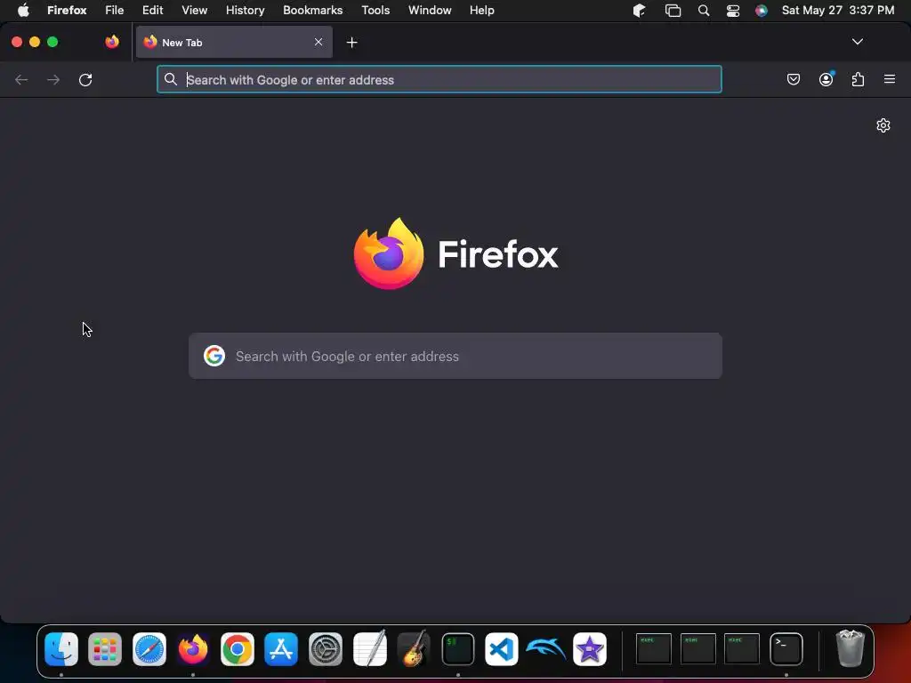Open the File menu
The width and height of the screenshot is (911, 683).
[115, 11]
